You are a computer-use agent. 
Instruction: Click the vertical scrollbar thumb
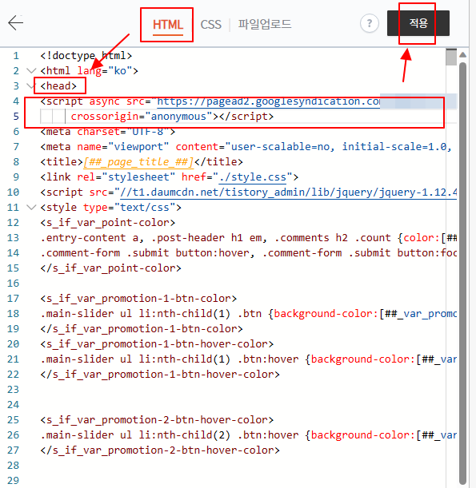[x=463, y=273]
